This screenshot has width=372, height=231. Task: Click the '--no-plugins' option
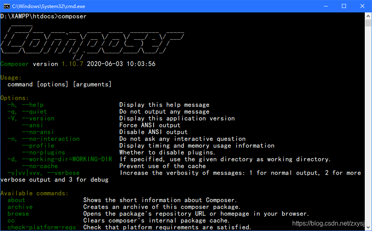tap(43, 153)
